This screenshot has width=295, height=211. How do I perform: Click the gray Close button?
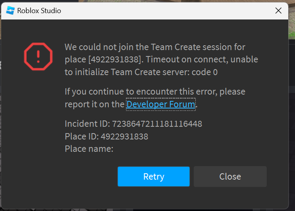coord(230,176)
